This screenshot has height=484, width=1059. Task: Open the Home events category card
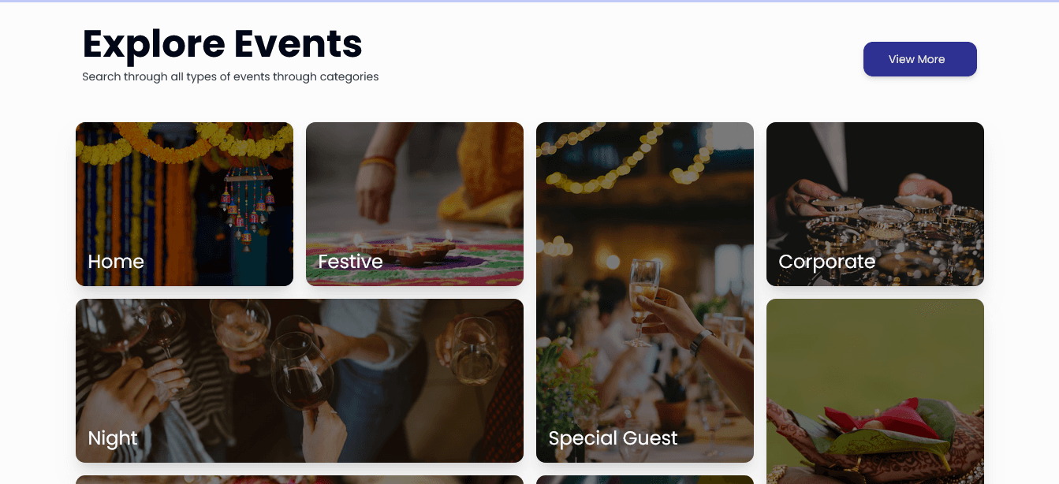(x=184, y=203)
